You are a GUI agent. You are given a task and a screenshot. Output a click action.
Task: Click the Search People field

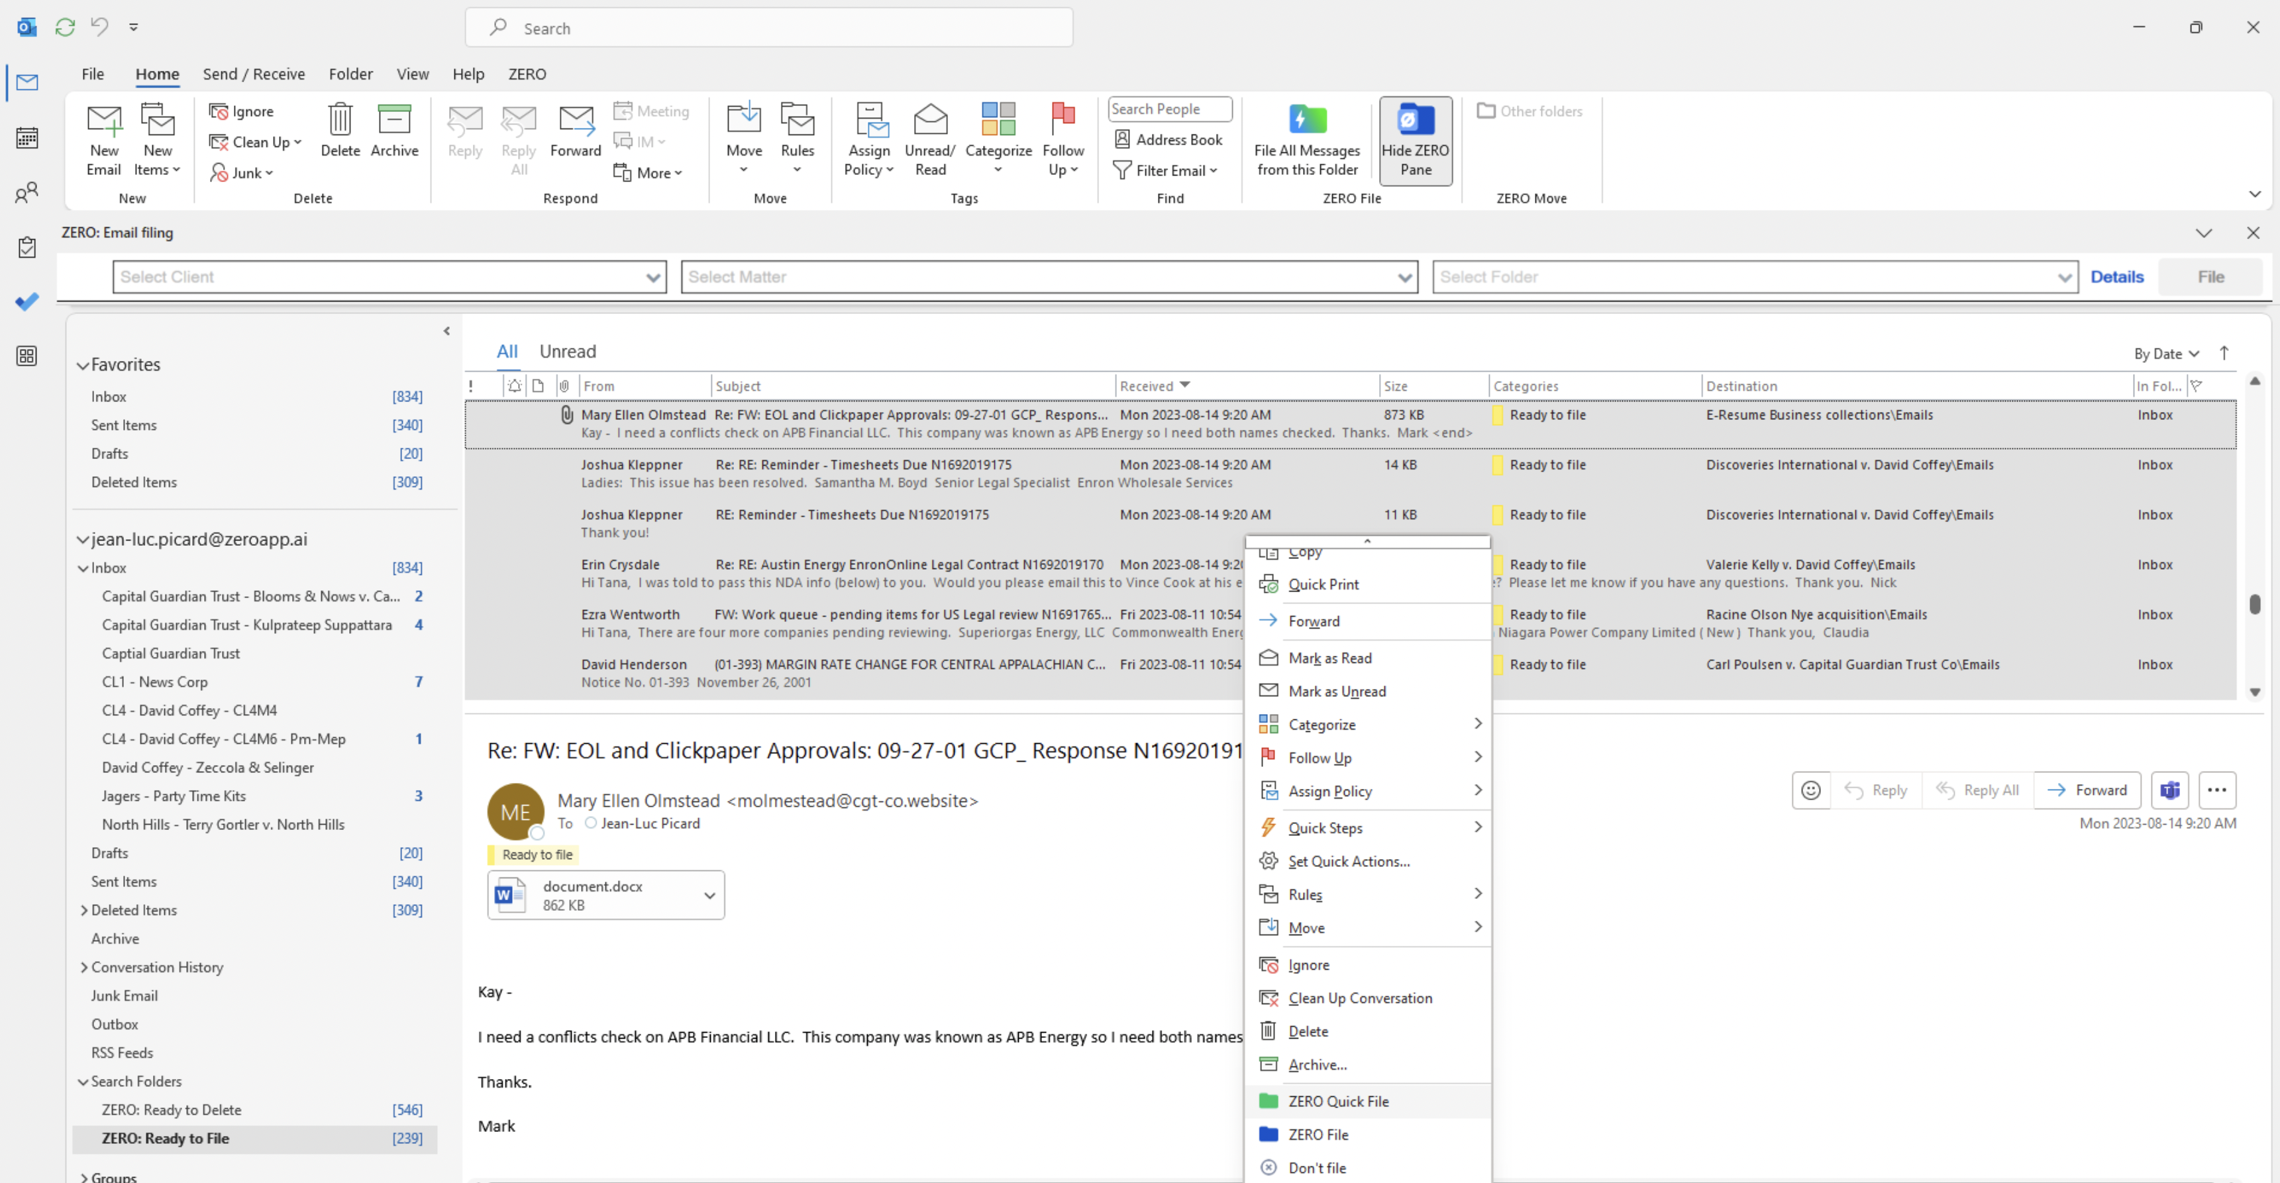click(1169, 109)
